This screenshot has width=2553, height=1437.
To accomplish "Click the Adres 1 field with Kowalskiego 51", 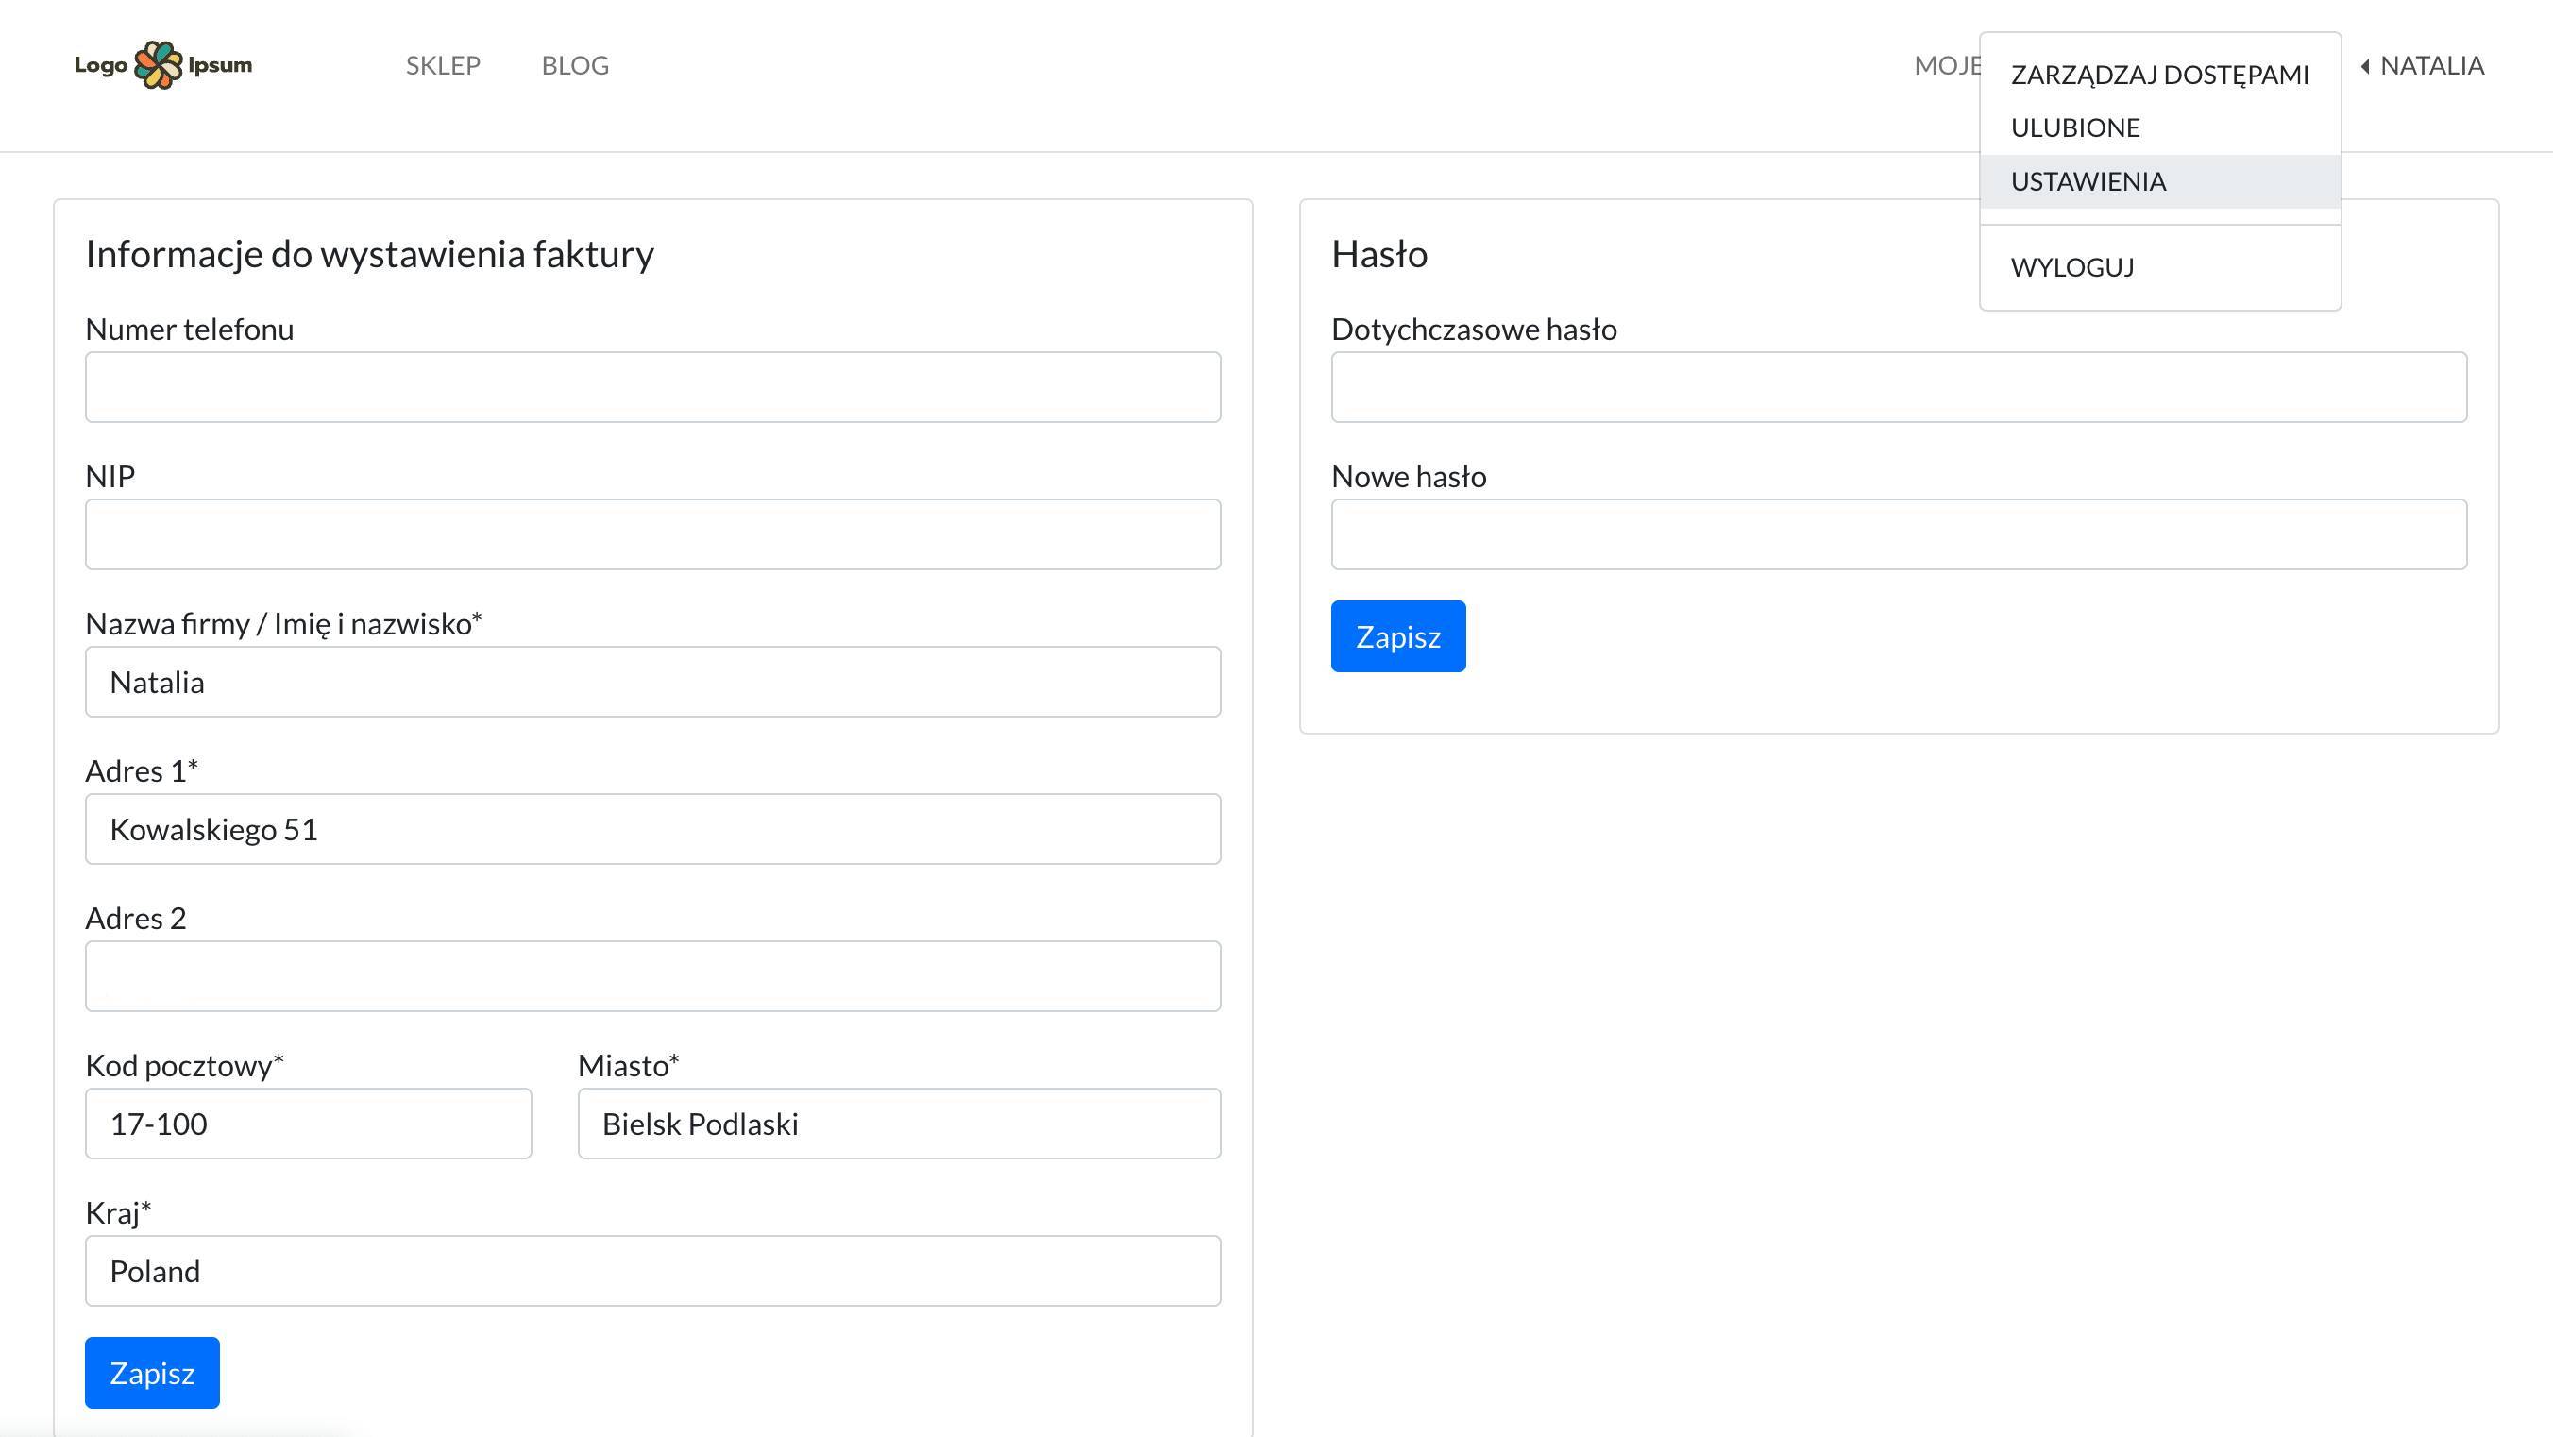I will [653, 830].
